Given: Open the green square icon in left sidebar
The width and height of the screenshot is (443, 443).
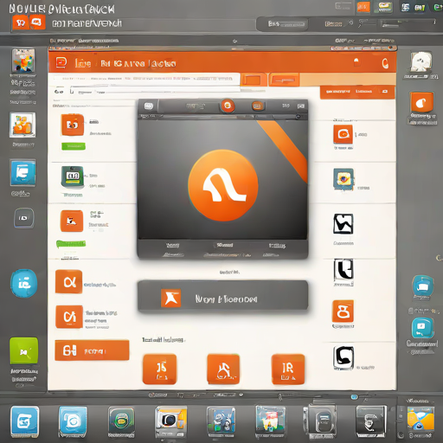Looking at the screenshot, I should (23, 350).
